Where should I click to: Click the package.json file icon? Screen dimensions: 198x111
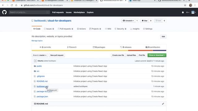[35, 97]
